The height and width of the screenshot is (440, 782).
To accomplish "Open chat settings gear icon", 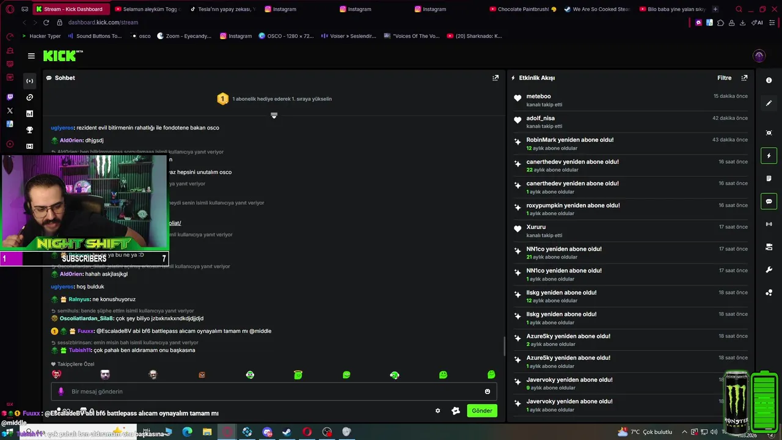I will [x=437, y=411].
